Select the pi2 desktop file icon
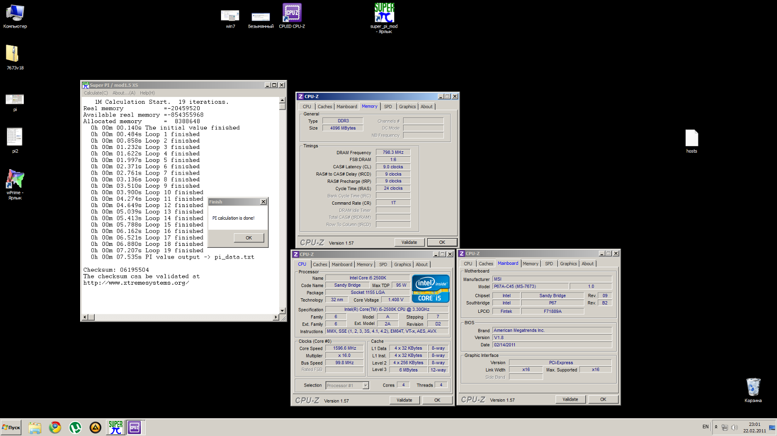Screen dimensions: 777x436 (15, 140)
